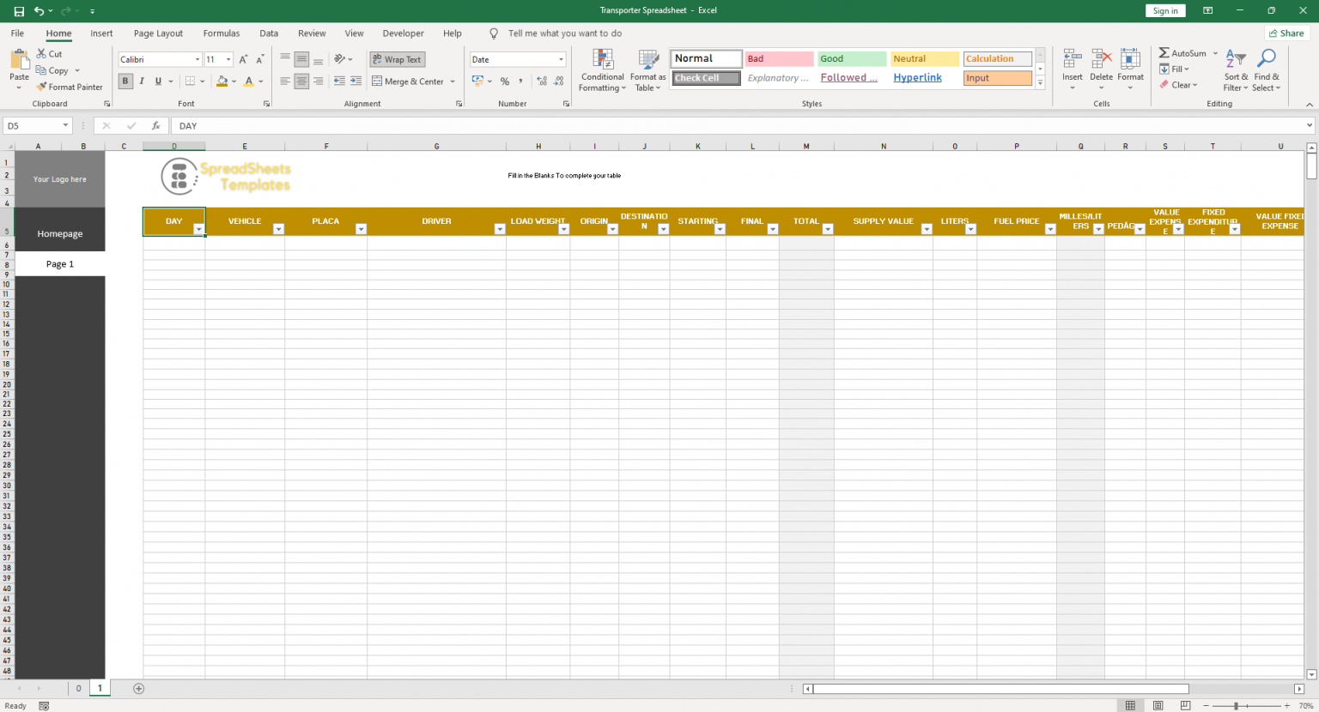The width and height of the screenshot is (1319, 712).
Task: Open the DAY column filter dropdown
Action: [199, 230]
